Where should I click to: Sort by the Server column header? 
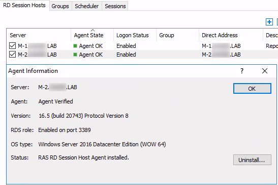(x=39, y=35)
